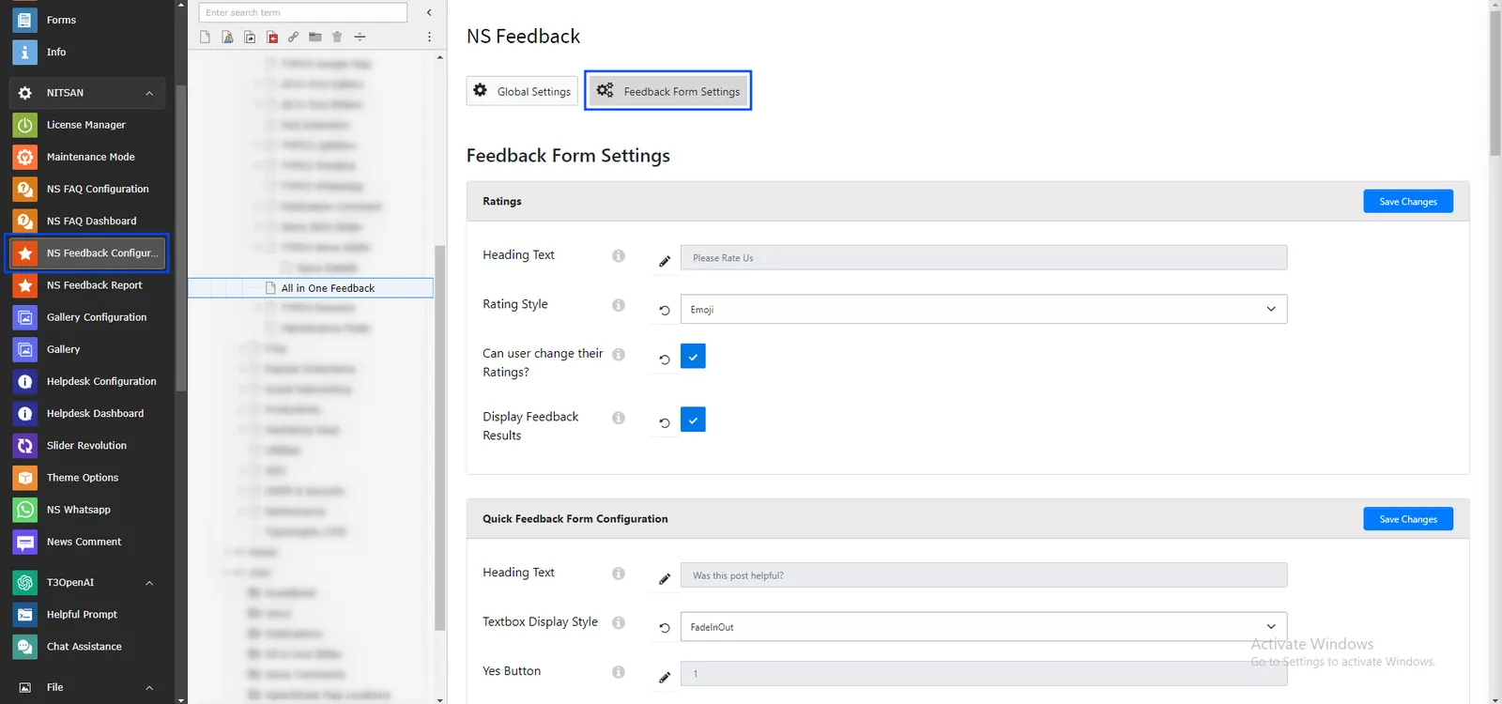Viewport: 1502px width, 704px height.
Task: Click the external link chain icon
Action: [294, 38]
